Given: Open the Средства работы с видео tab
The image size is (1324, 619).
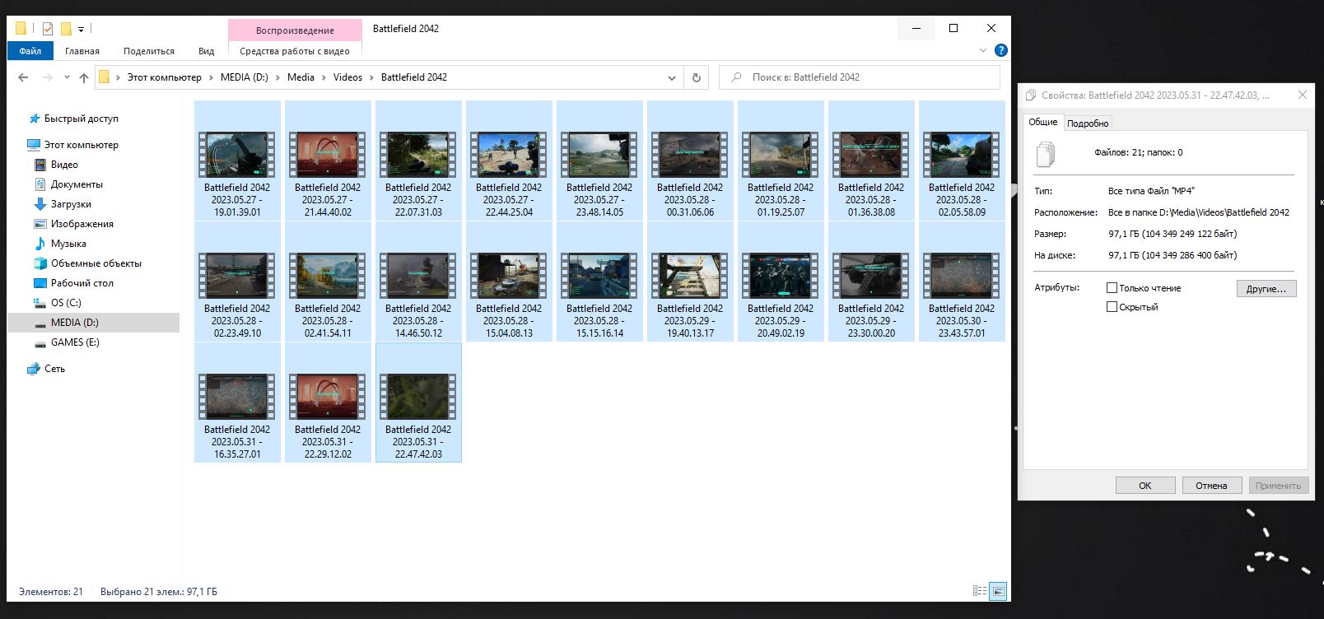Looking at the screenshot, I should click(x=295, y=51).
